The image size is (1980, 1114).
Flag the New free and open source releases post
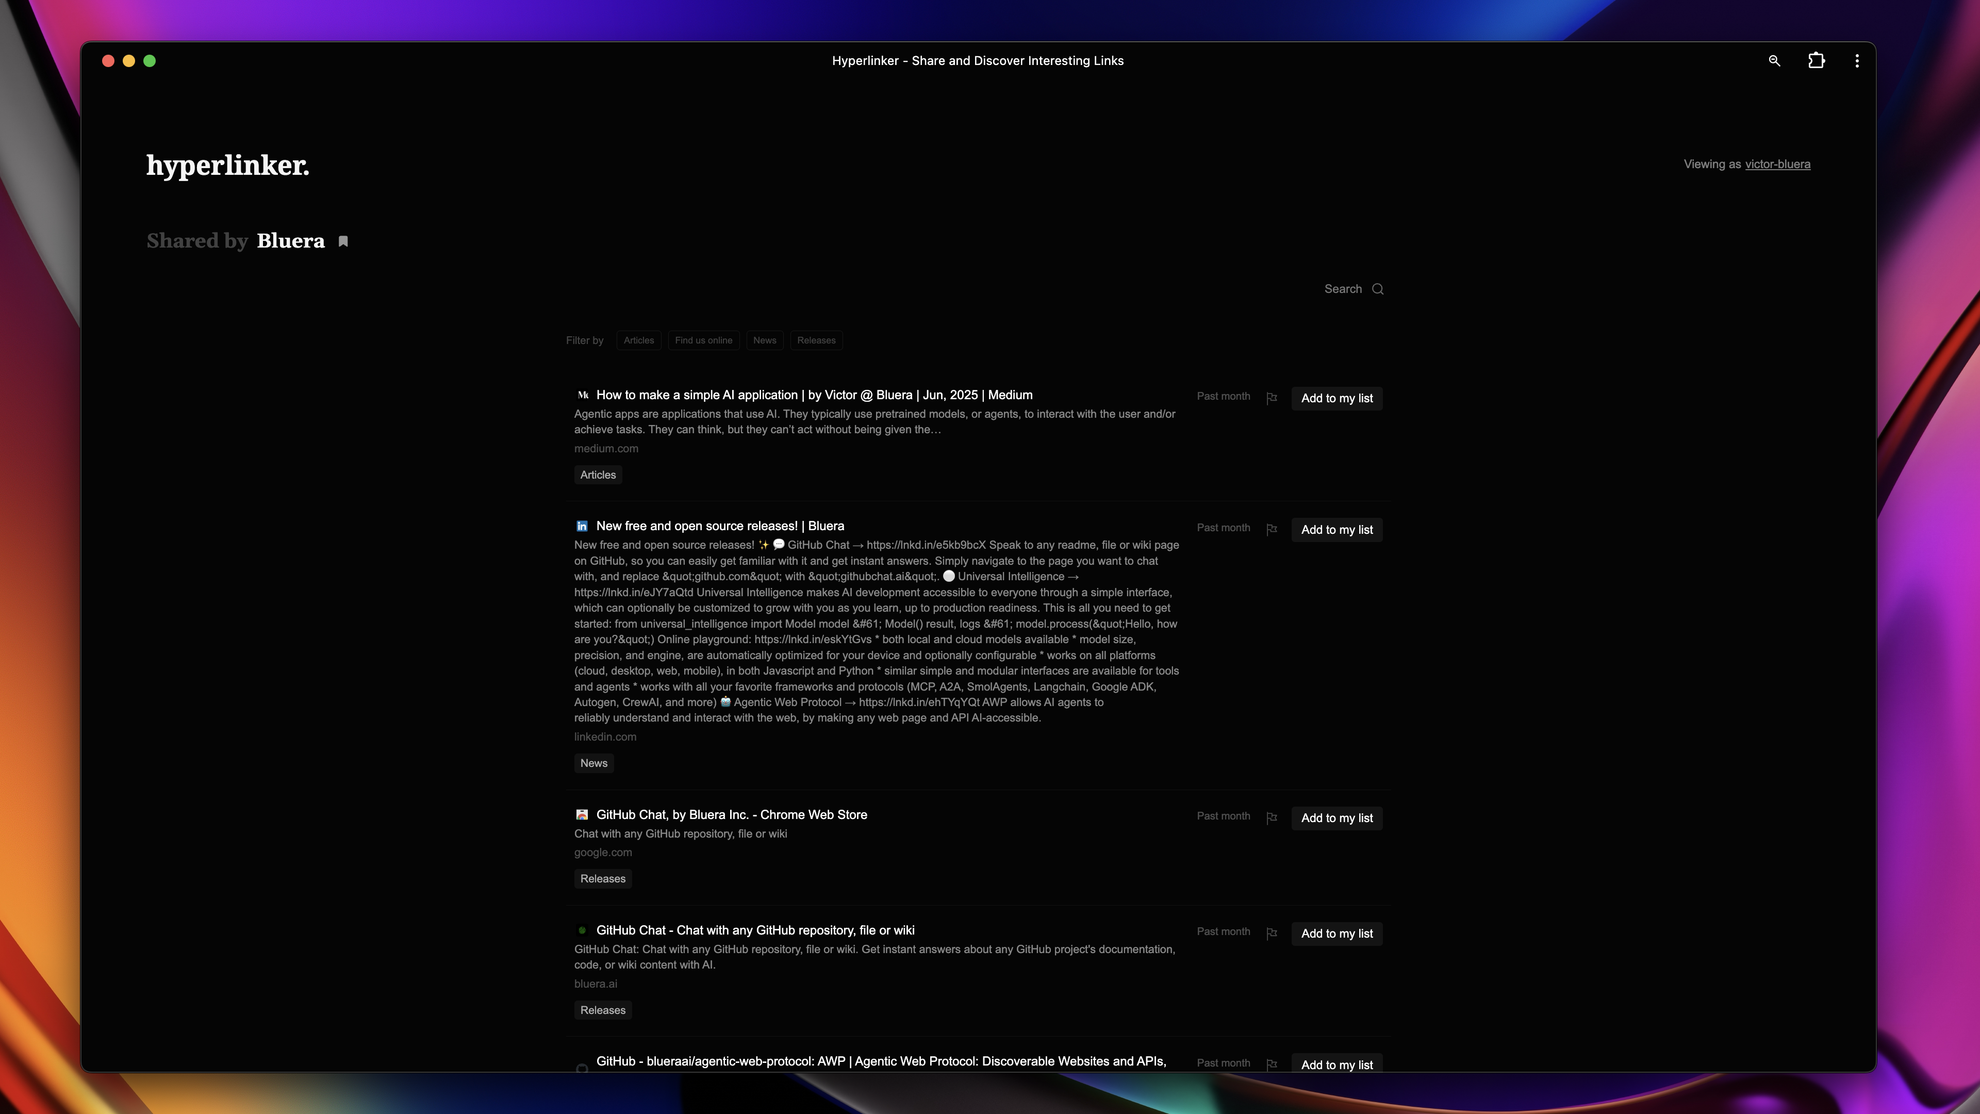click(1272, 529)
